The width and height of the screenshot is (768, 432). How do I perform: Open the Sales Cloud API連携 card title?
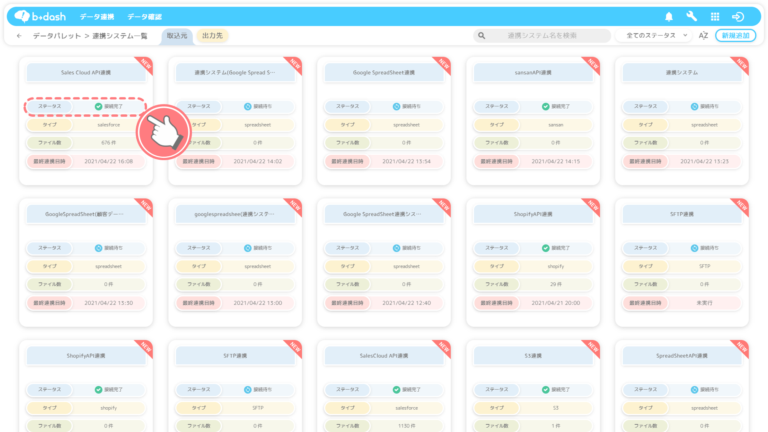tap(86, 73)
